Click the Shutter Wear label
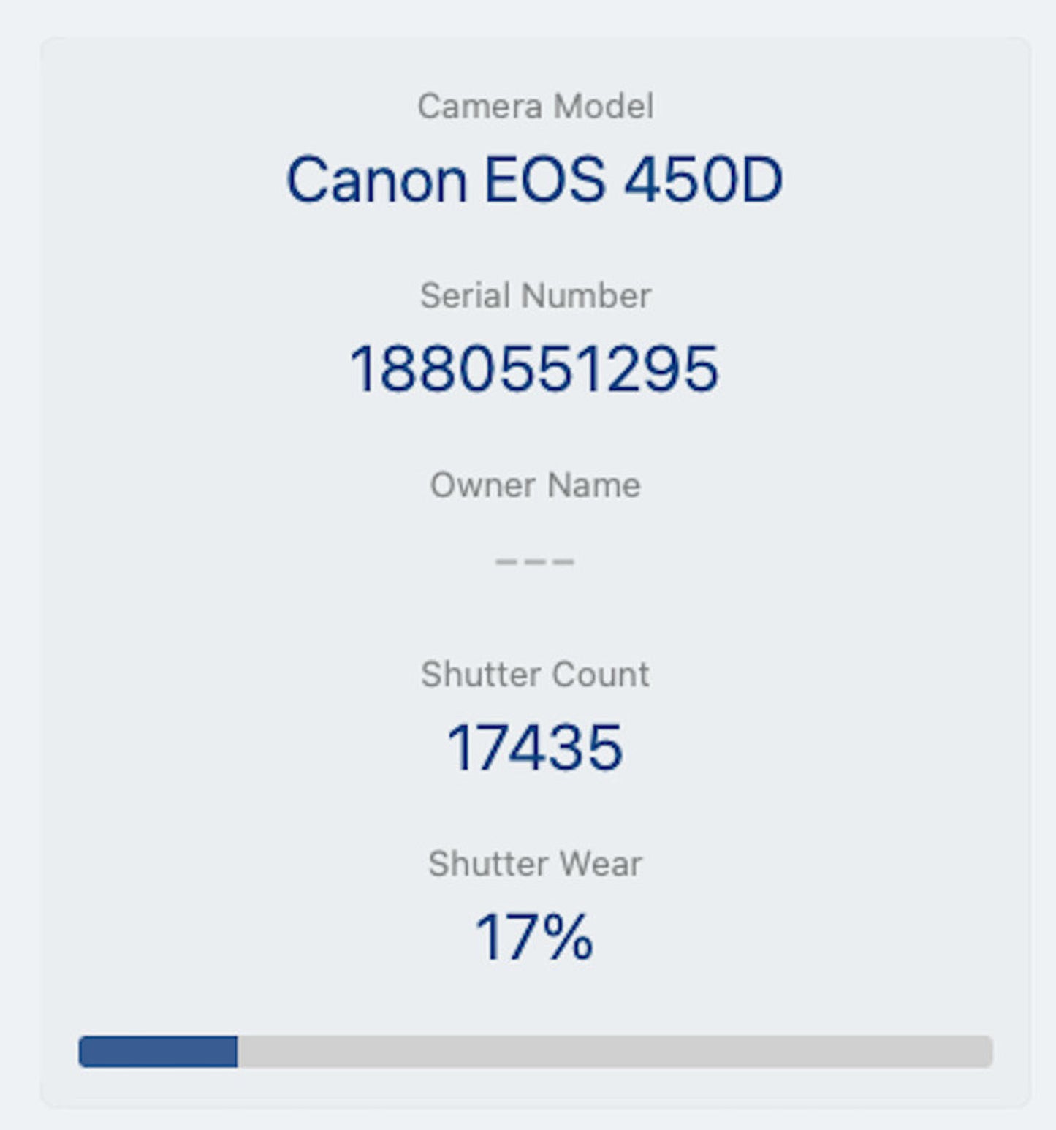The width and height of the screenshot is (1056, 1130). click(x=535, y=864)
